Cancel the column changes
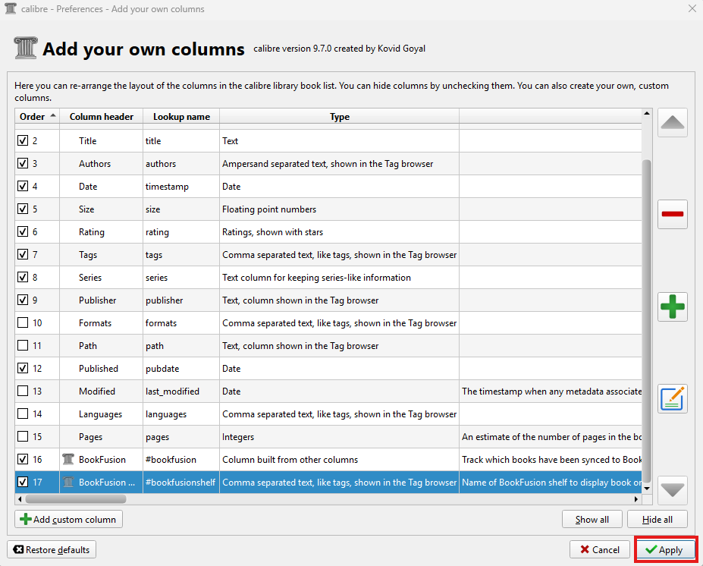 coord(599,550)
